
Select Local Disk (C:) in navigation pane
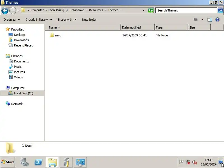[x=22, y=93]
